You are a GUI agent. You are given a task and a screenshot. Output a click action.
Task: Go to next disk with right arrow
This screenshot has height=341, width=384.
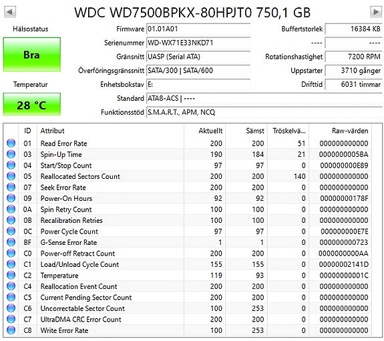coord(376,12)
